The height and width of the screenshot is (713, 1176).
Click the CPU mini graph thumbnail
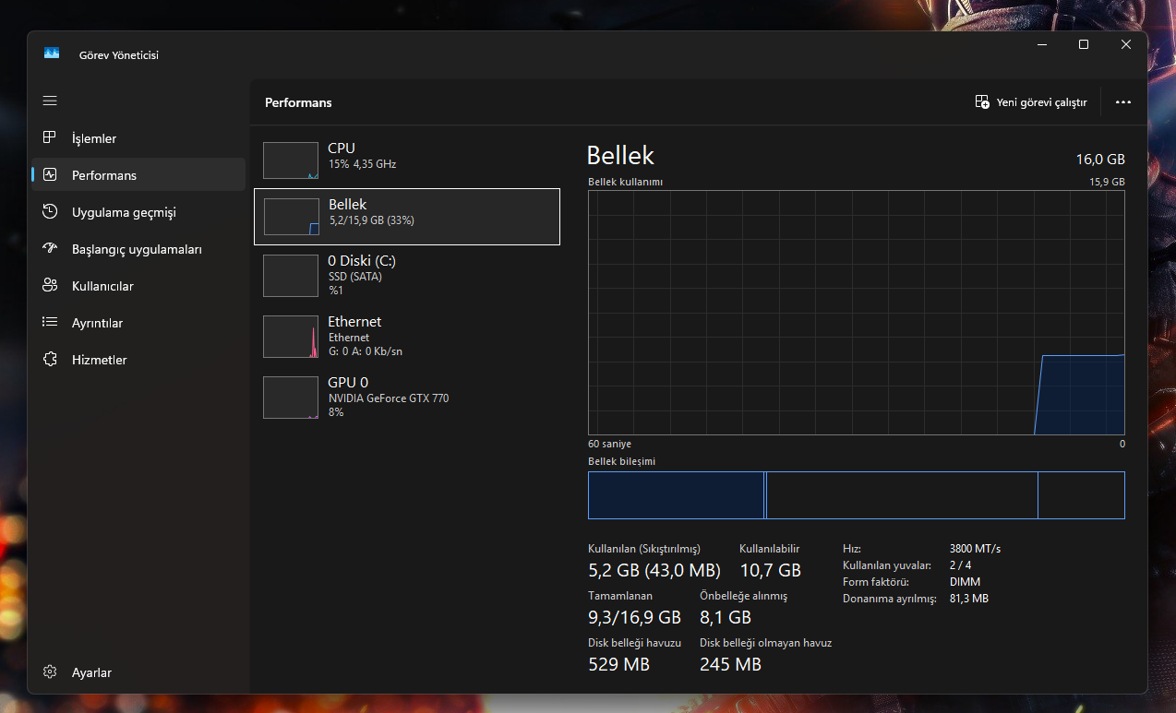291,160
